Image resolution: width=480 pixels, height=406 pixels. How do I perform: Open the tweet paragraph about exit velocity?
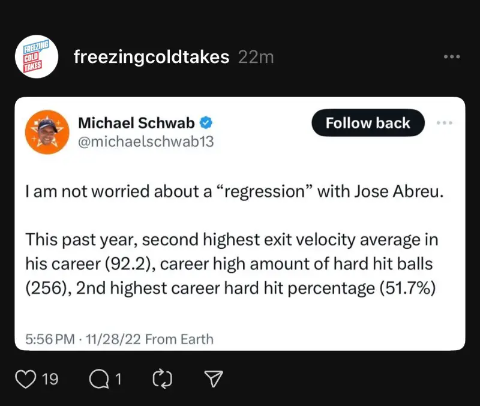click(x=232, y=264)
